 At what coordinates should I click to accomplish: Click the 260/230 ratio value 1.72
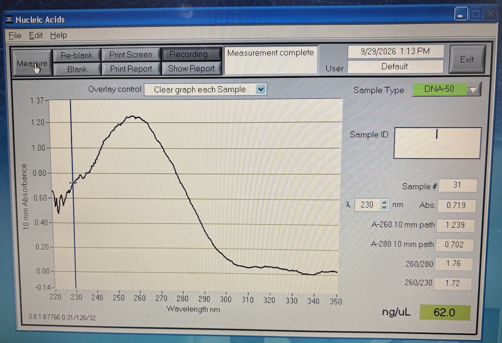coord(453,283)
